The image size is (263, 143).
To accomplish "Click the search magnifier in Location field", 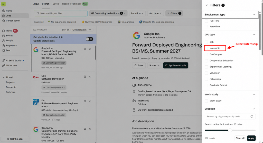I will pos(252,117).
